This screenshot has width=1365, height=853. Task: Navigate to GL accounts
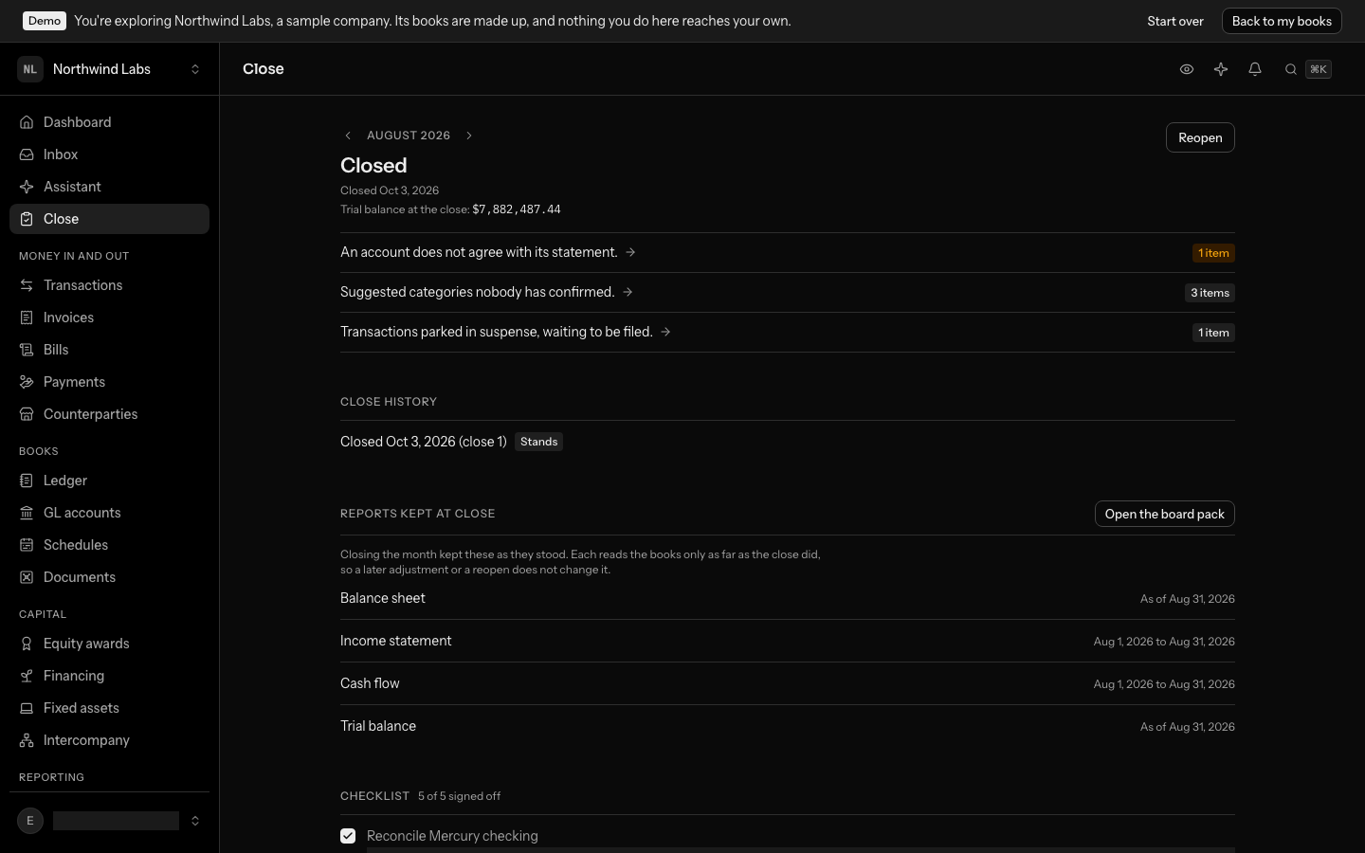[110, 513]
